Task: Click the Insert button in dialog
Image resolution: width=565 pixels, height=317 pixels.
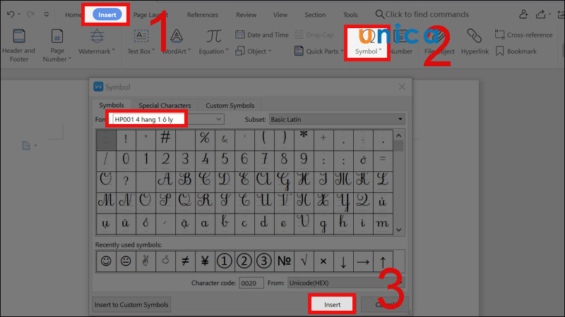Action: tap(332, 305)
